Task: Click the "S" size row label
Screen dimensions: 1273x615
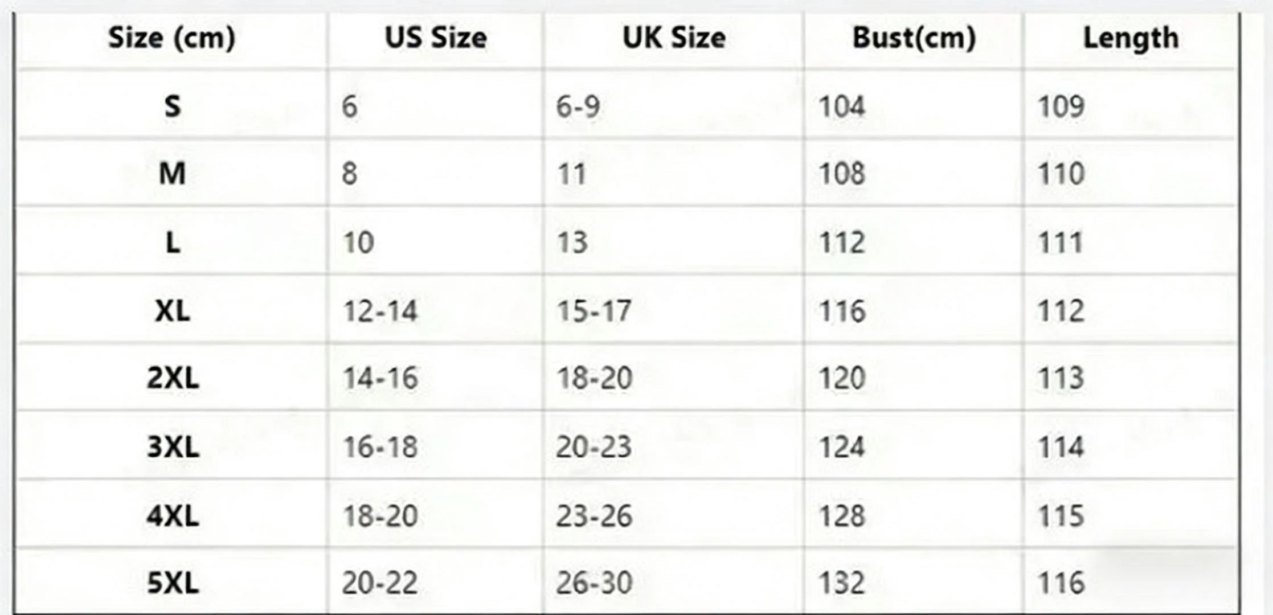Action: click(173, 106)
